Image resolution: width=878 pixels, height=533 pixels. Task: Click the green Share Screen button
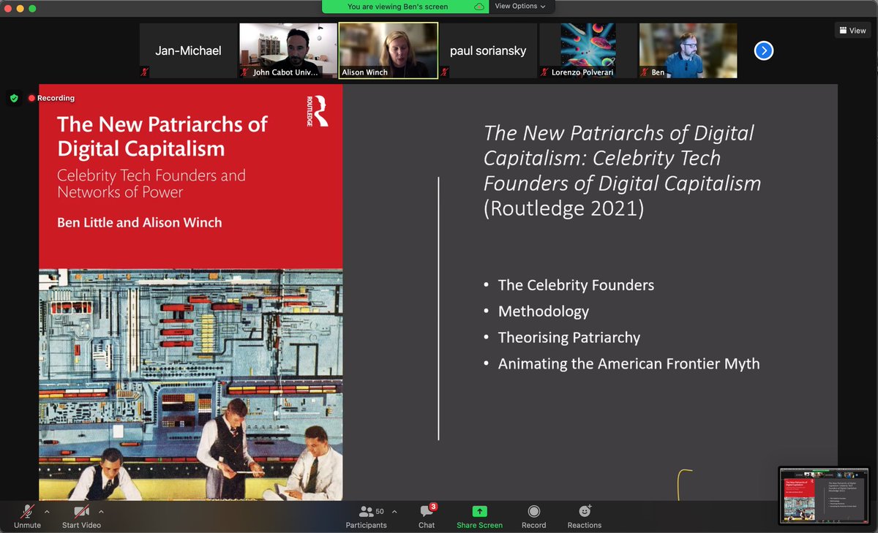[x=479, y=515]
